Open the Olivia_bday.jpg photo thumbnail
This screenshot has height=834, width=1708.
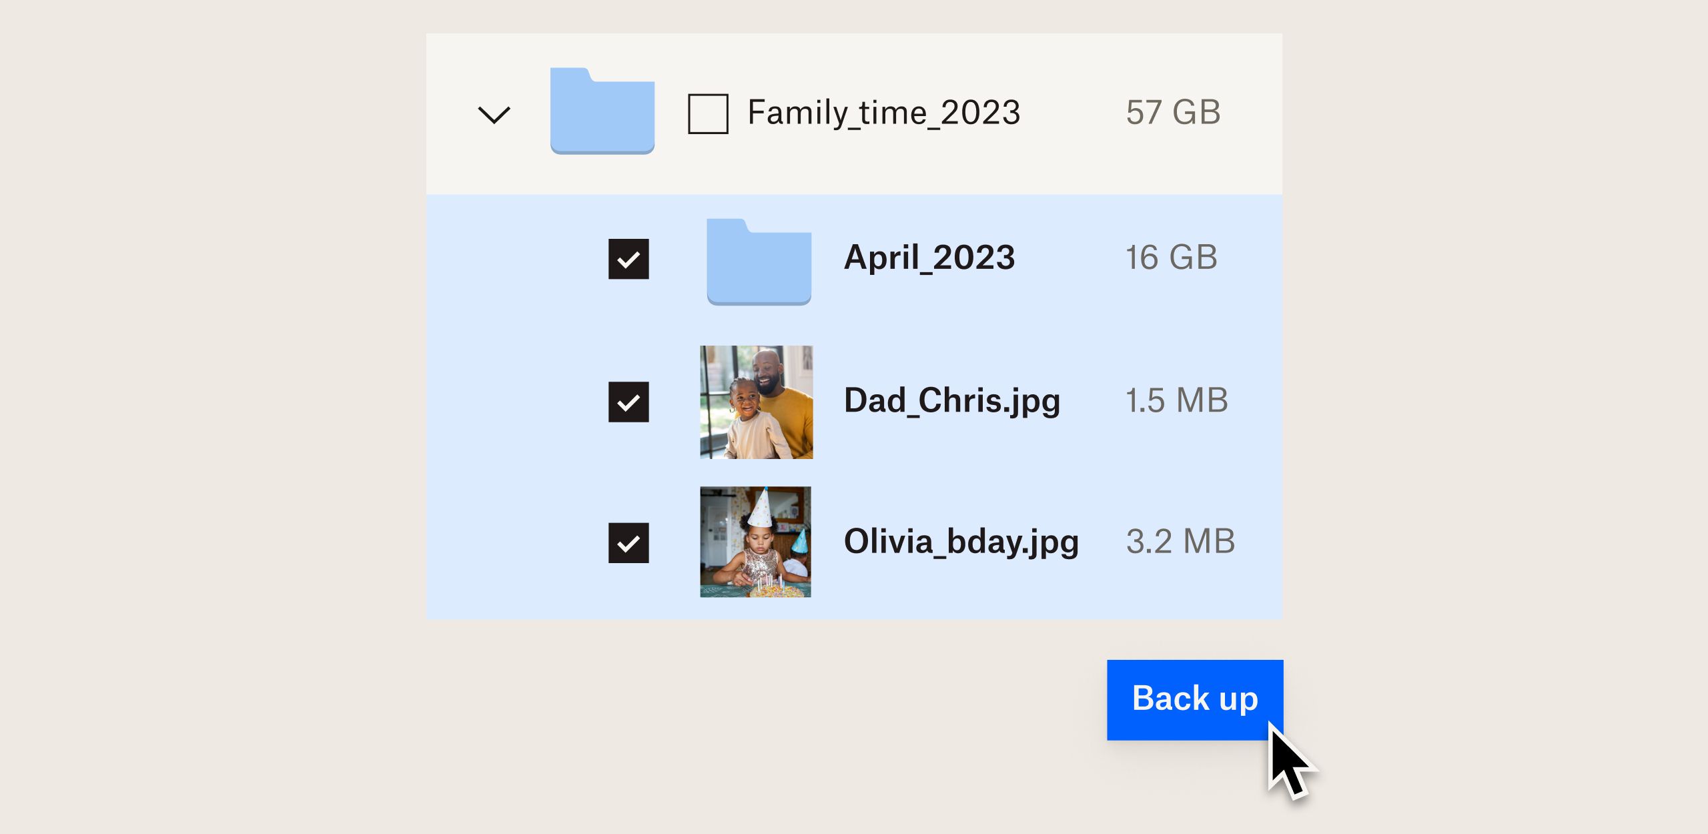click(756, 542)
